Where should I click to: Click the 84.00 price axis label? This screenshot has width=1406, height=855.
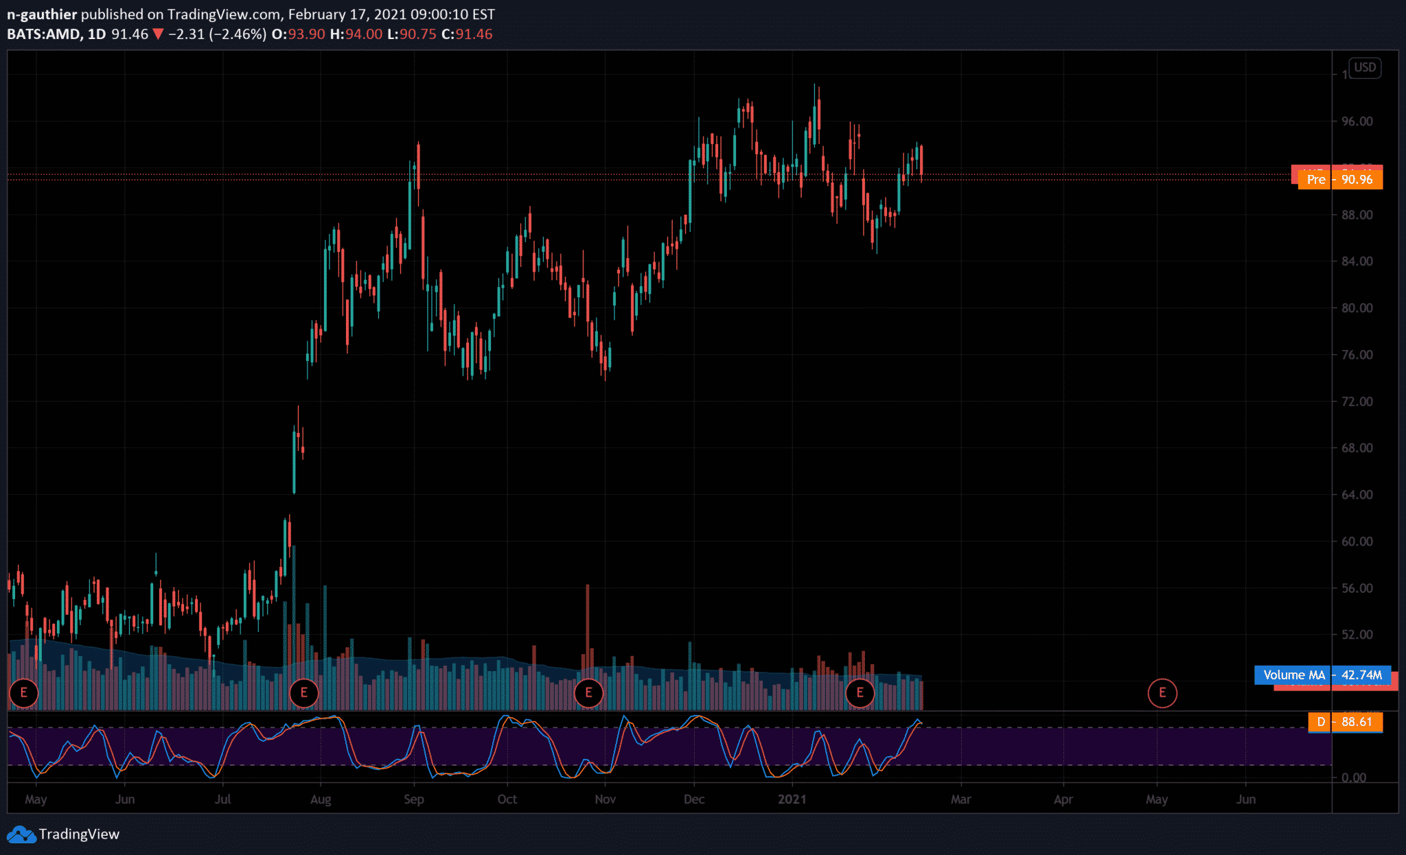(1357, 261)
